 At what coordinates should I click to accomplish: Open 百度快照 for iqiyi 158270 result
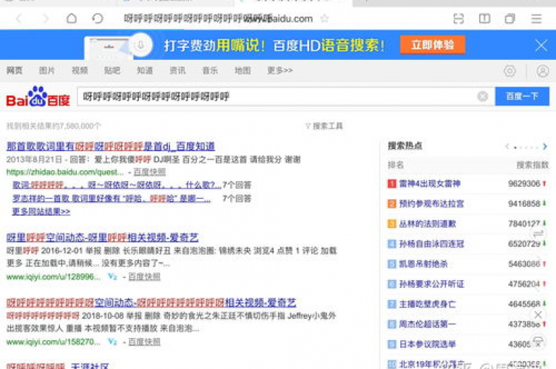pos(144,342)
